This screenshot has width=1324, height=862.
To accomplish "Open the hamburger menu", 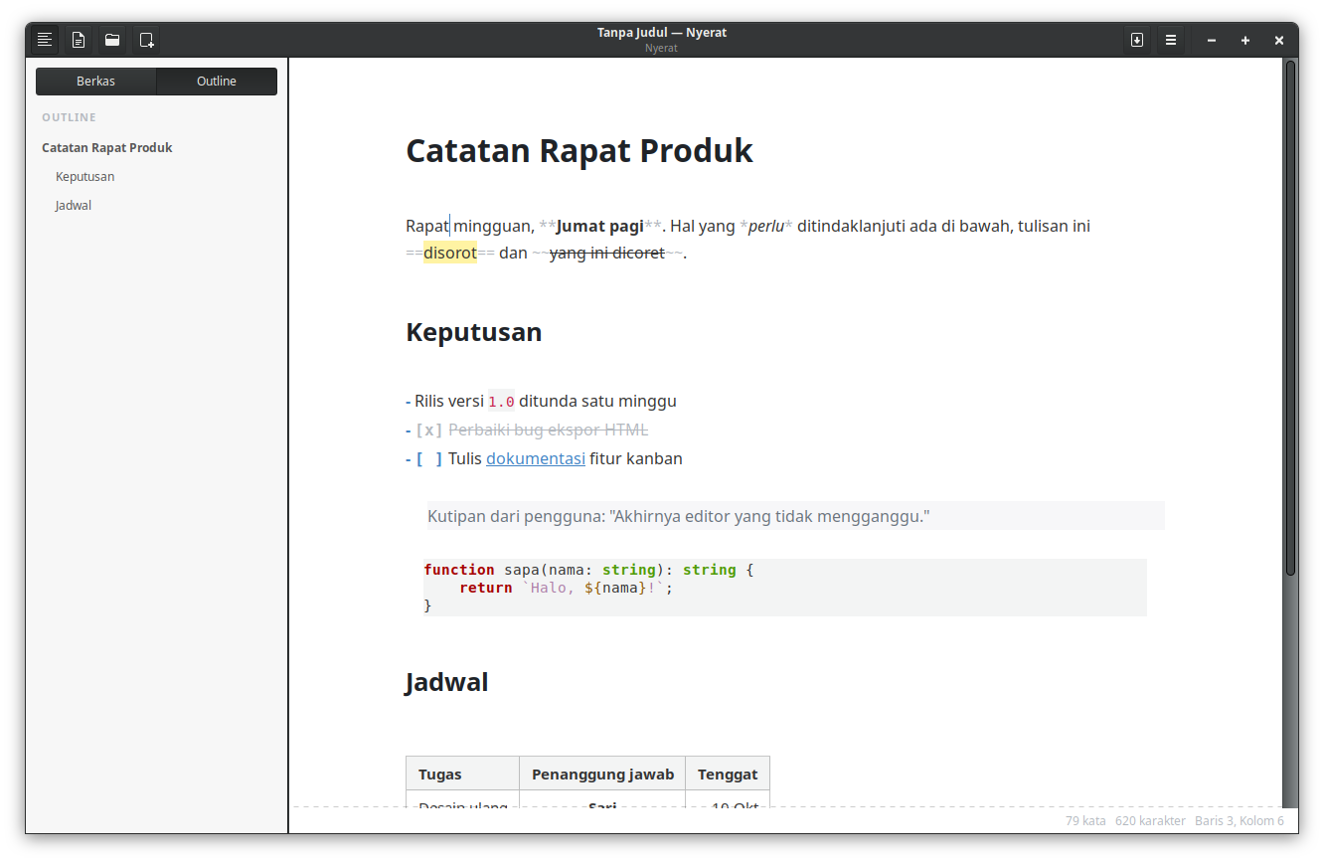I will click(1171, 40).
